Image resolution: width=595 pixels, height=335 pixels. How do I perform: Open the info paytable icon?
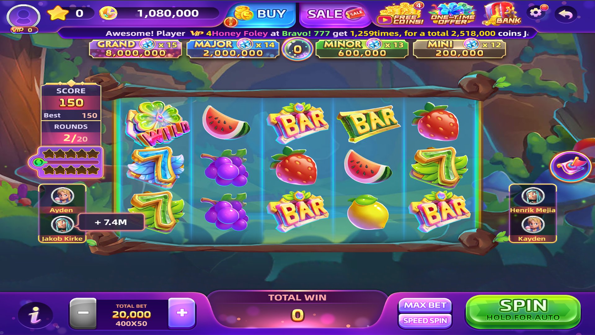(x=35, y=315)
